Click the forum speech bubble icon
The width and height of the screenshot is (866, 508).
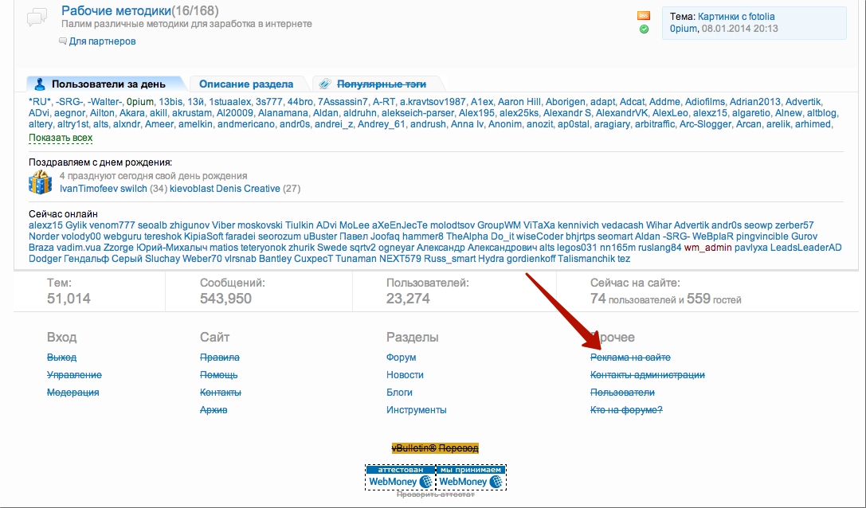(37, 18)
